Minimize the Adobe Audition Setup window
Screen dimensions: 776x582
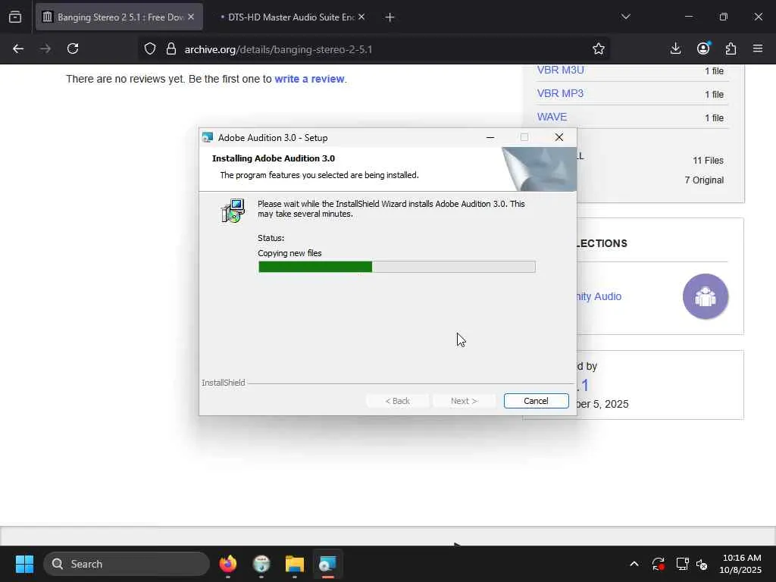(490, 138)
